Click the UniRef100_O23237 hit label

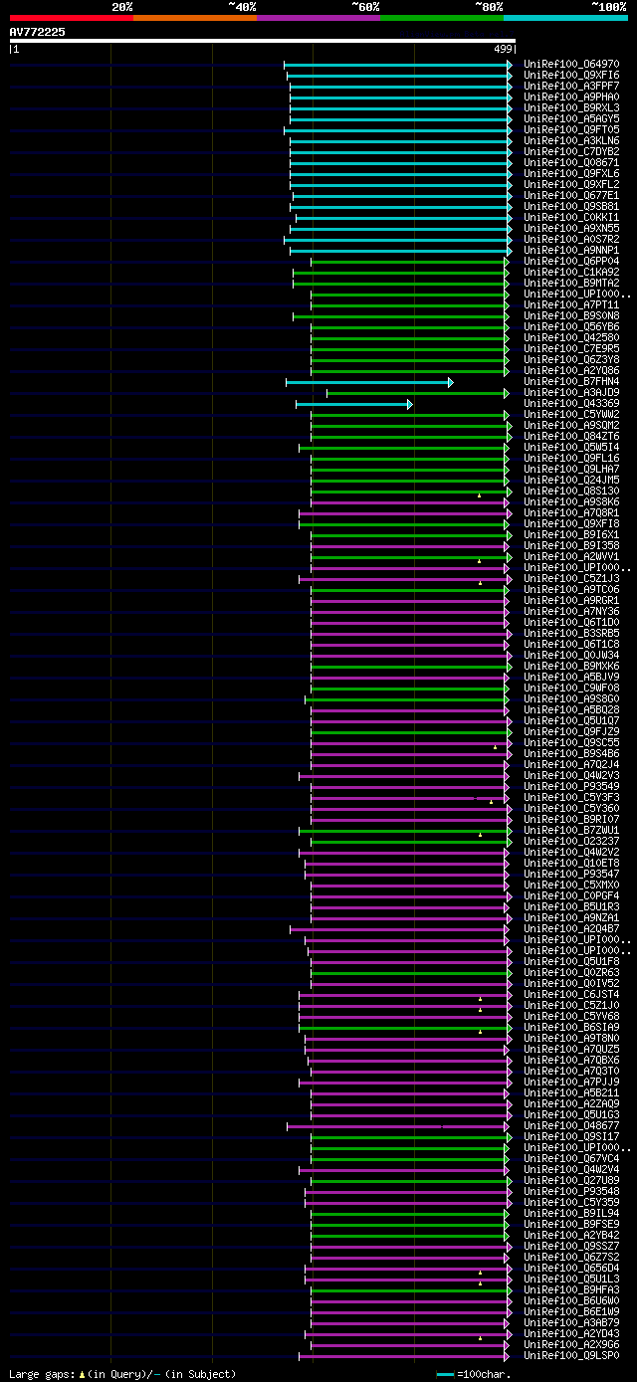coord(571,842)
